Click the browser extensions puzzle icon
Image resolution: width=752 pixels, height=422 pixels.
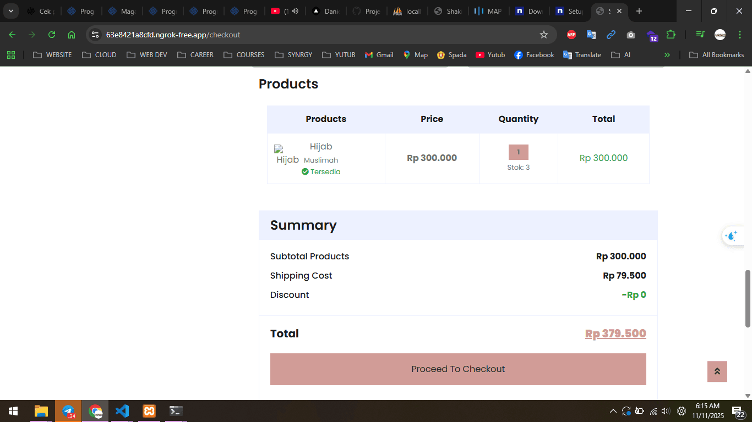coord(671,34)
